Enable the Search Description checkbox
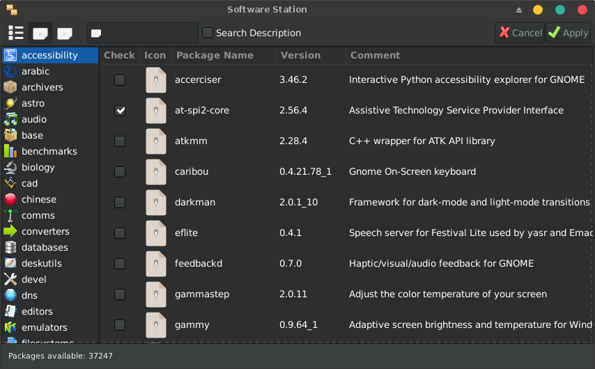 (x=208, y=33)
